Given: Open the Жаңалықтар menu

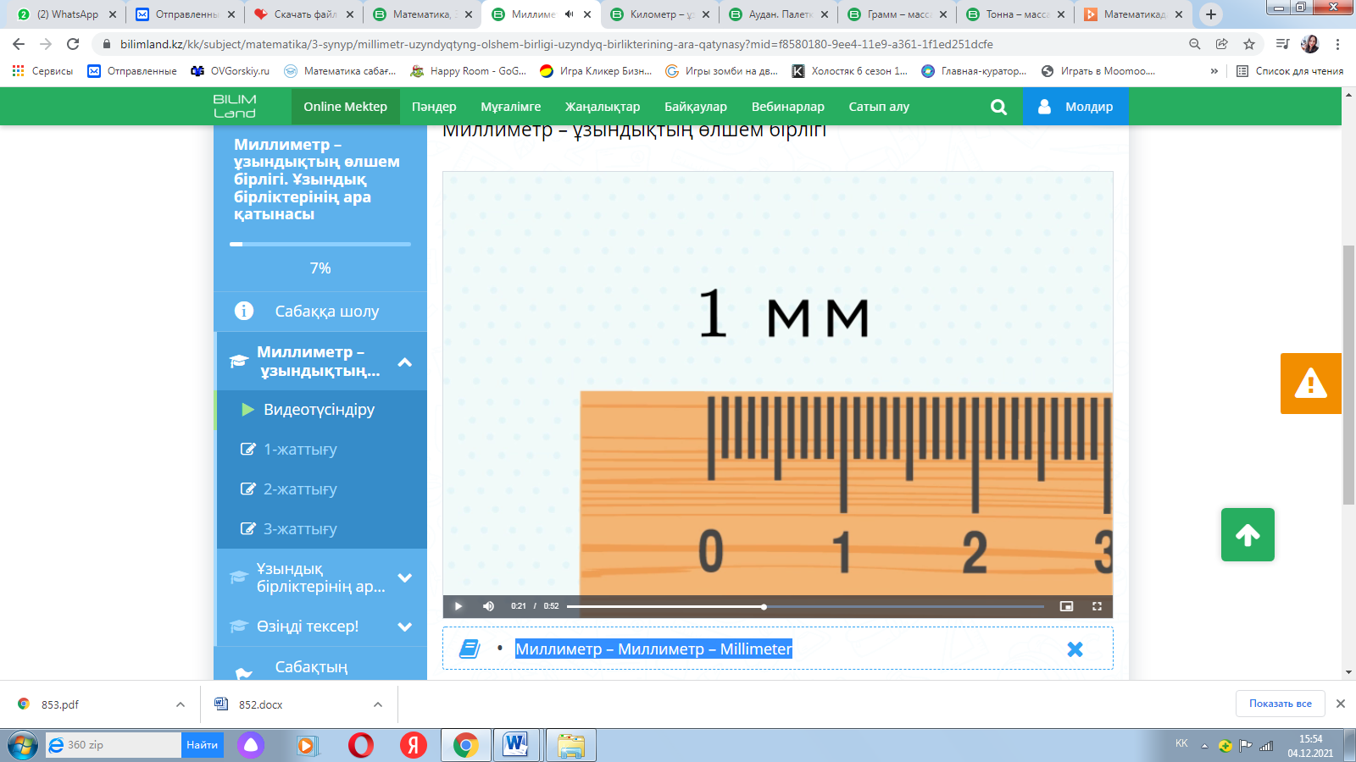Looking at the screenshot, I should [603, 107].
